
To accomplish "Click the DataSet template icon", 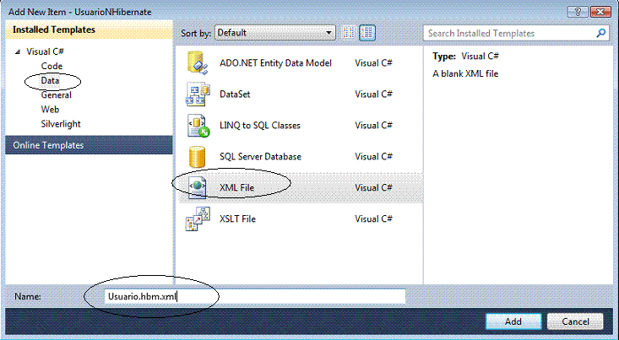I will tap(198, 94).
